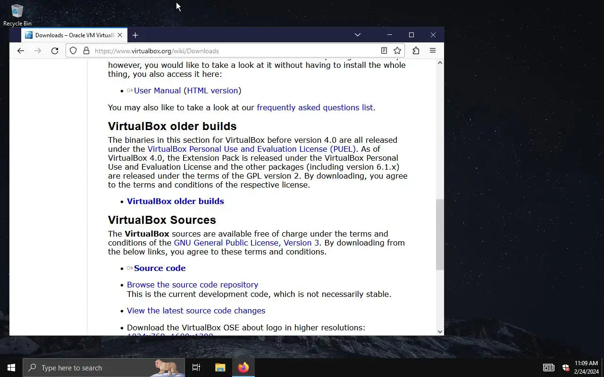Go back to the previous page
This screenshot has width=604, height=377.
point(20,51)
